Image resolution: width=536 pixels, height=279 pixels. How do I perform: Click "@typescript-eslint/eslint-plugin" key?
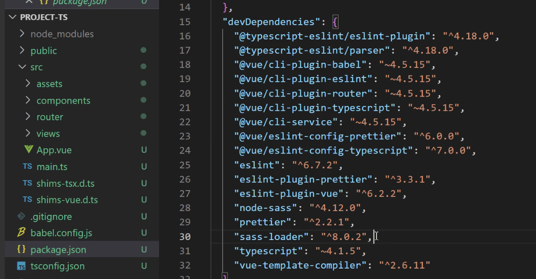[x=332, y=36]
